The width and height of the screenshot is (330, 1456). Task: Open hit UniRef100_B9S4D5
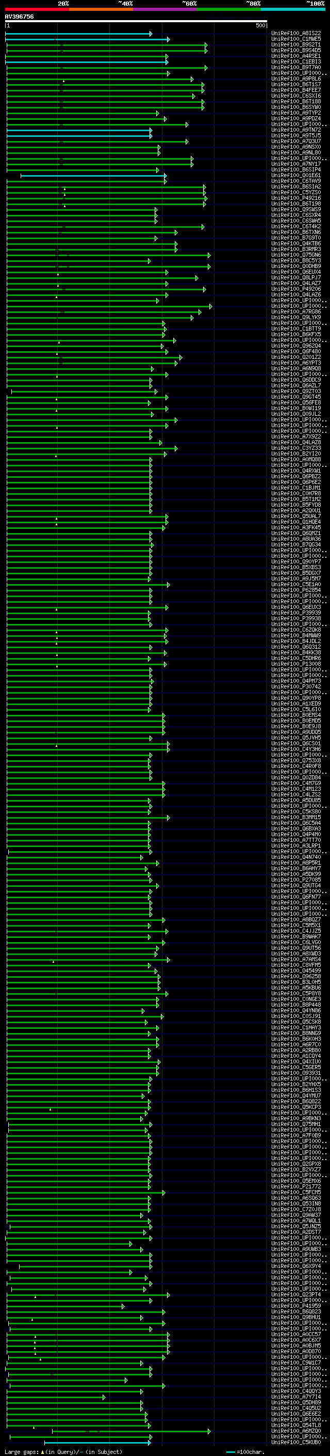click(296, 50)
